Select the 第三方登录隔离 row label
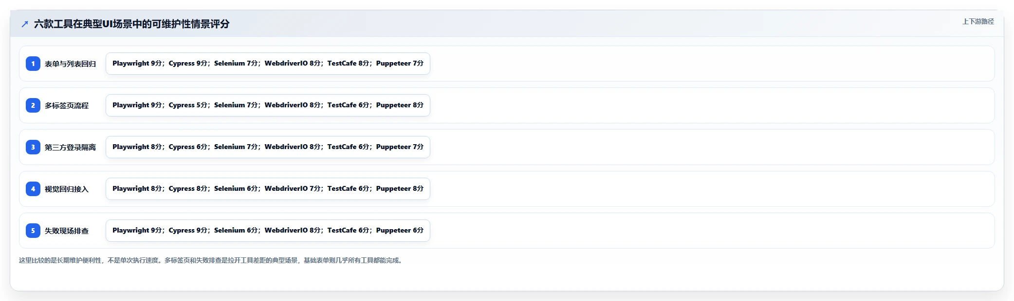1014x301 pixels. coord(70,147)
